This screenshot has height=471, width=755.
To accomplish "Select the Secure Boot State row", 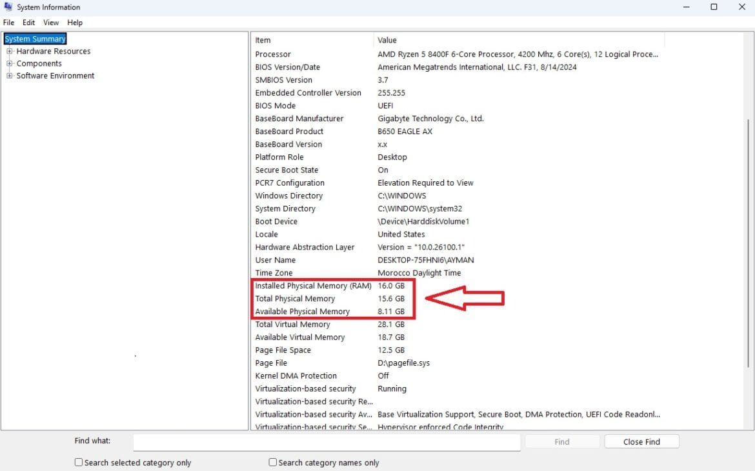I will [x=458, y=170].
